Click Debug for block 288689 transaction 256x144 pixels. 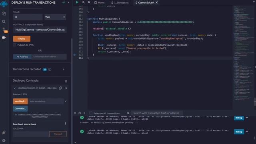pyautogui.click(x=239, y=132)
